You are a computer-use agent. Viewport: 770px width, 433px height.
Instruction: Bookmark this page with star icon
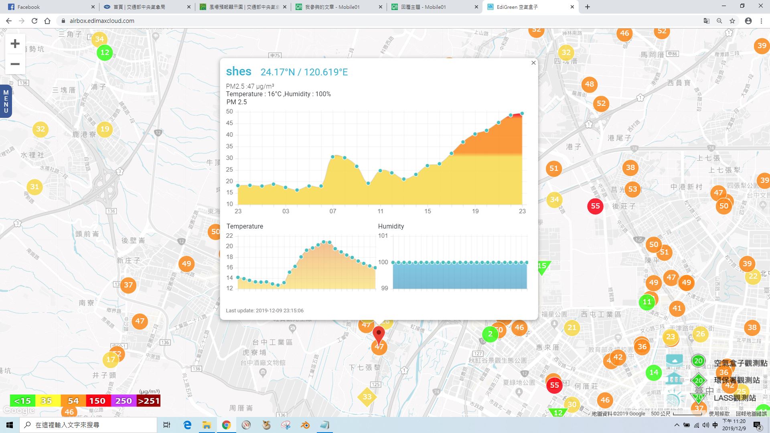point(732,21)
